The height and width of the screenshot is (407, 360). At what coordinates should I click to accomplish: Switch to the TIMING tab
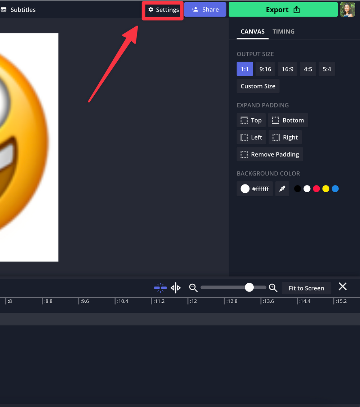283,32
